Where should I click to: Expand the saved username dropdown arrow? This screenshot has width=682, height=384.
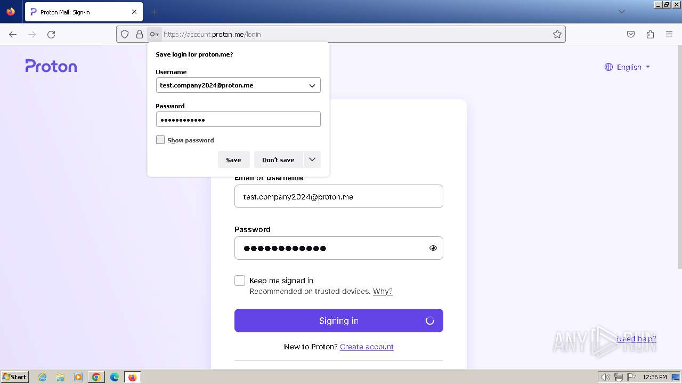[x=312, y=85]
